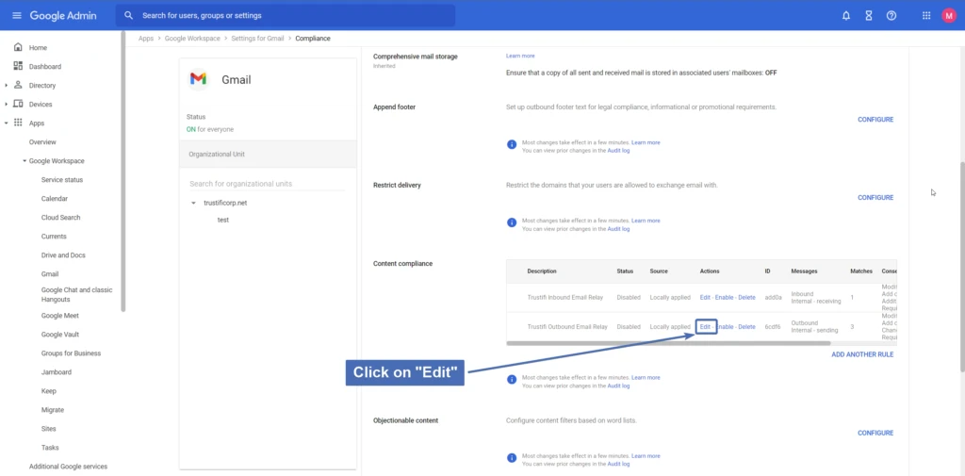Image resolution: width=965 pixels, height=476 pixels.
Task: Click the search for organizational units field
Action: point(268,184)
